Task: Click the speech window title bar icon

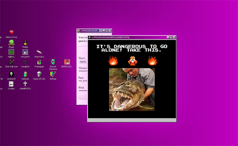Action: click(x=79, y=31)
